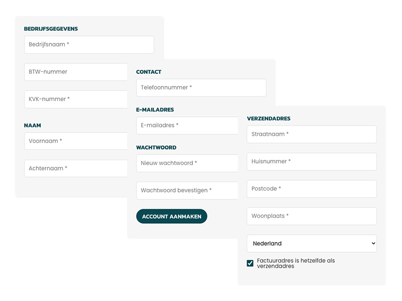Click the Telefoonnummer field
The height and width of the screenshot is (301, 402).
click(x=201, y=87)
